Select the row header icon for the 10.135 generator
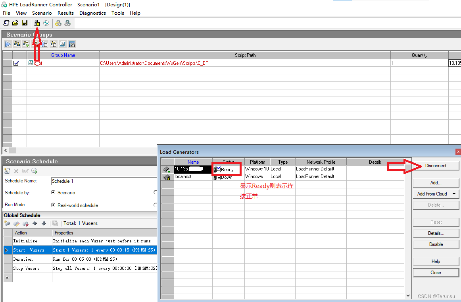Image resolution: width=461 pixels, height=302 pixels. tap(167, 169)
